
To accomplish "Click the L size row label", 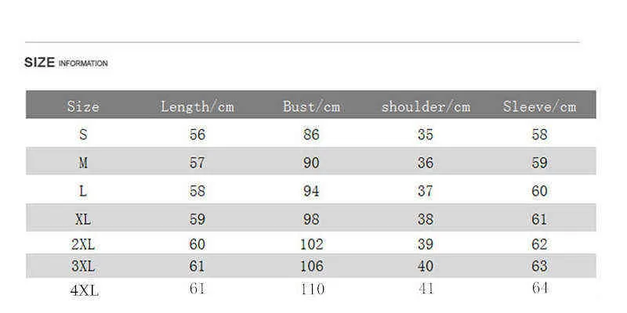I will tap(83, 192).
